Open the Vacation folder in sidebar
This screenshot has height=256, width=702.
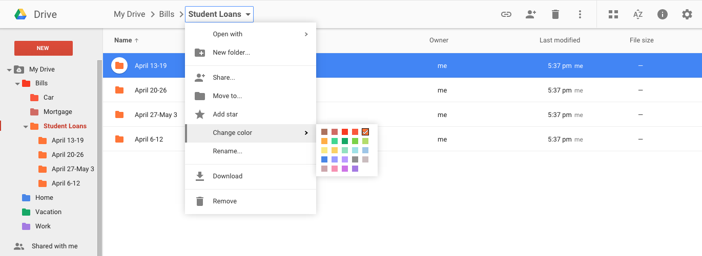48,212
